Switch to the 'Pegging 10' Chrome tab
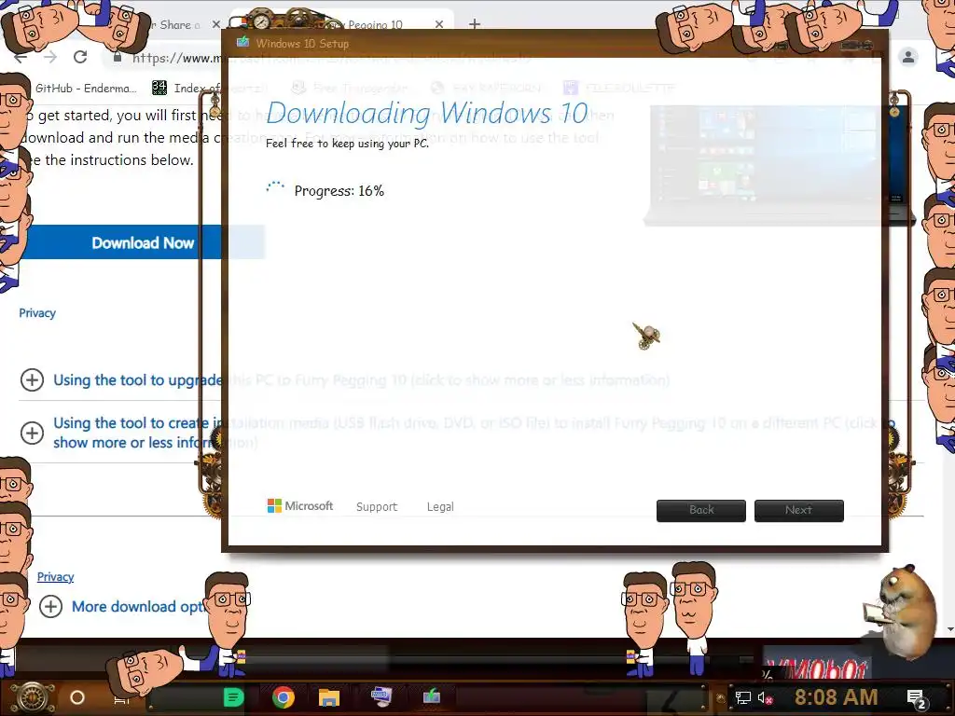The image size is (955, 716). [375, 25]
